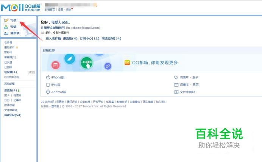Click the envelope icon beside 邮件: 0 封未读邮件
This screenshot has height=162, width=262.
pos(43,33)
